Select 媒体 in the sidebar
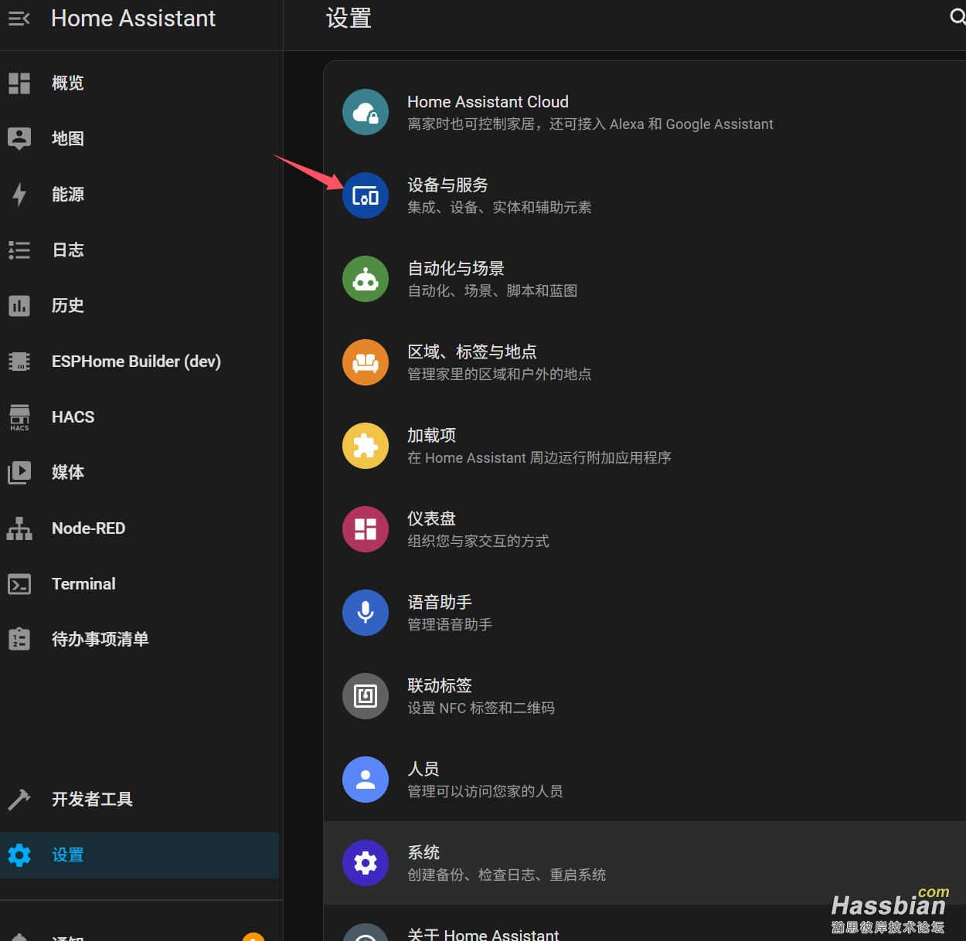The height and width of the screenshot is (941, 966). click(x=140, y=472)
